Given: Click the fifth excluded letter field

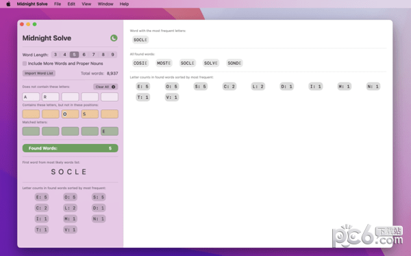Looking at the screenshot, I should [x=110, y=97].
